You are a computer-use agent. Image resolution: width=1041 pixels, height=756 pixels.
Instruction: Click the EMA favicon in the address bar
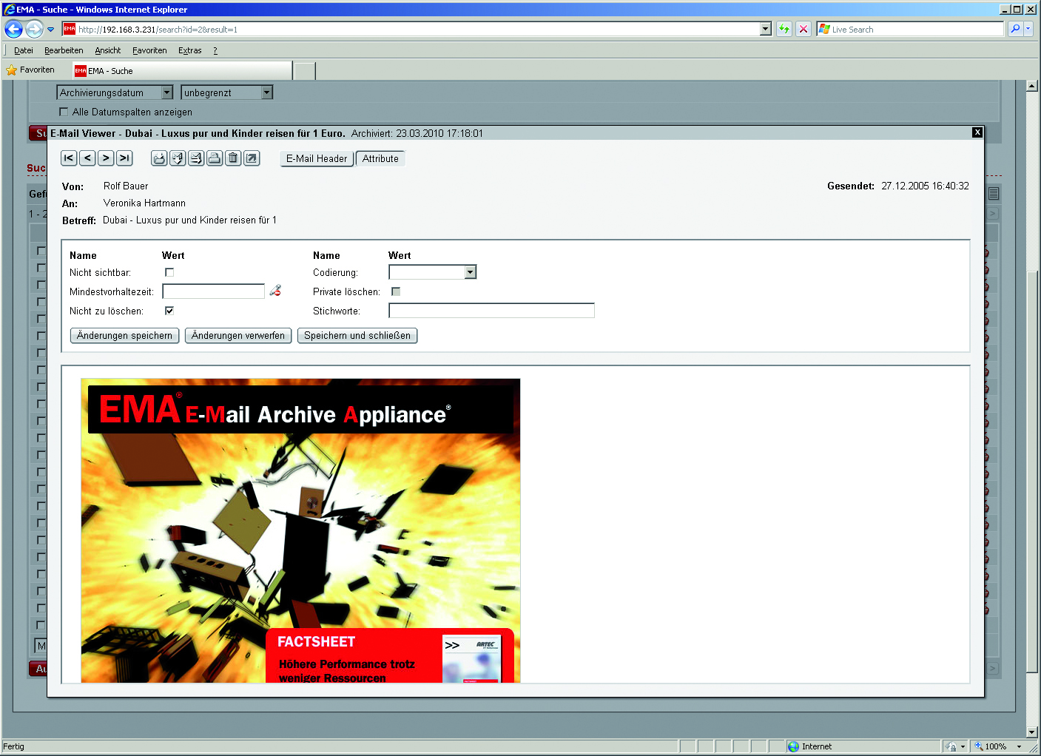coord(70,29)
